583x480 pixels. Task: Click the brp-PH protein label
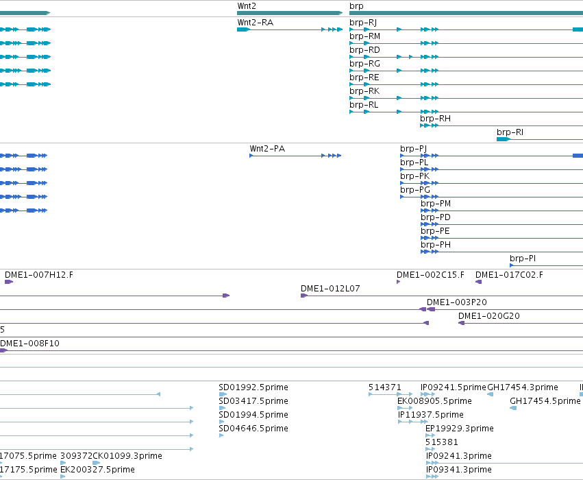(436, 245)
